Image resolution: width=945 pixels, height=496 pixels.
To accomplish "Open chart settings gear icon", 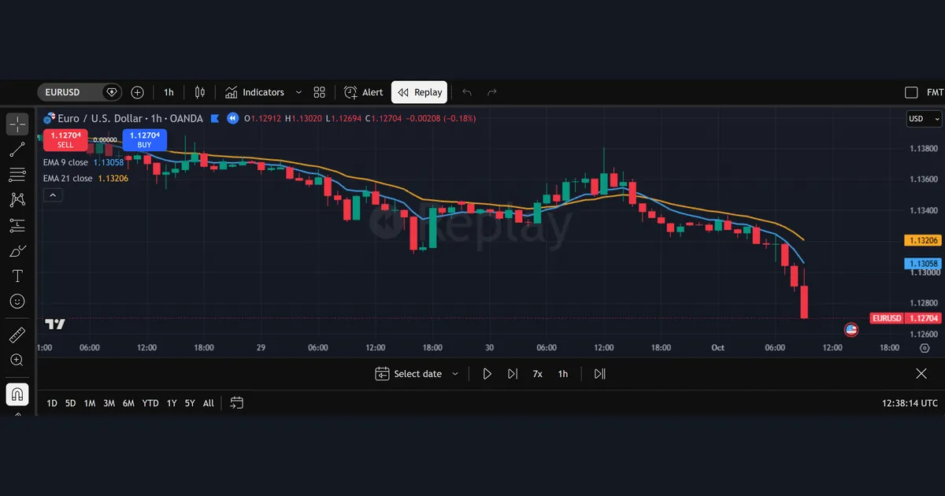I will [x=925, y=348].
